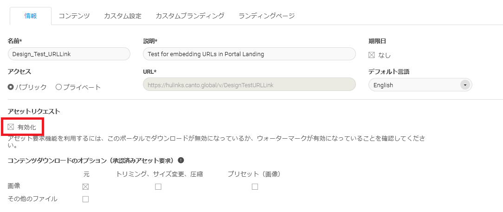This screenshot has width=503, height=212.
Task: Click the 名前 field containing Design_Test_URLLink
Action: [x=69, y=54]
